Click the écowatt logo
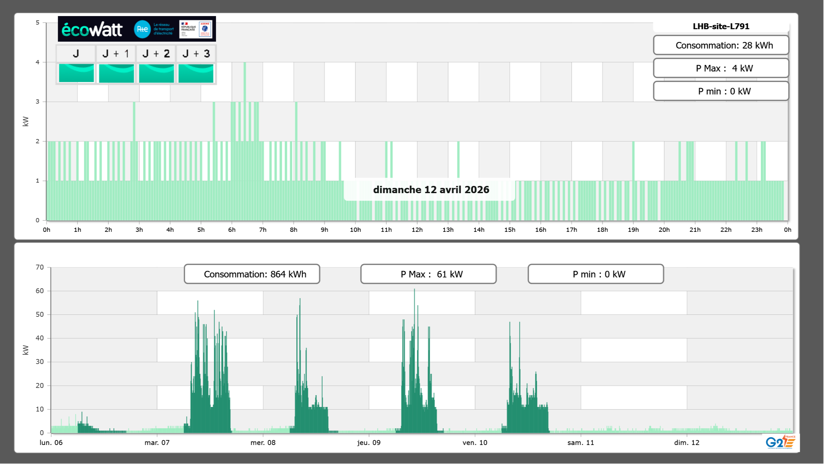Viewport: 824px width, 464px height. (92, 30)
